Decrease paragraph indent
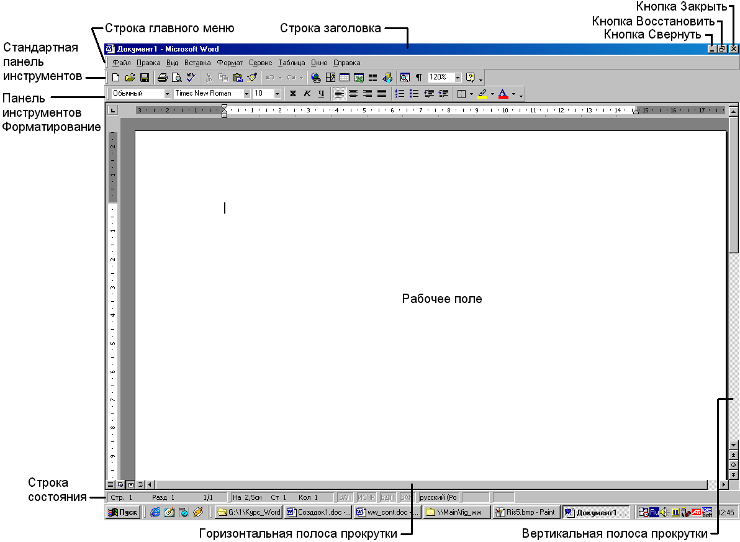Screen dimensions: 740x542 pos(428,94)
